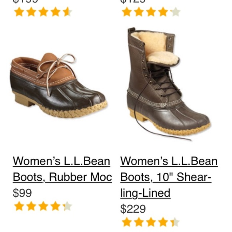Click the $229 price under Shearling-Lined boots

click(x=133, y=209)
